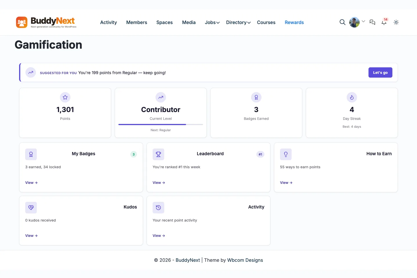Click the user avatar thumbnail
Image resolution: width=417 pixels, height=278 pixels.
tap(354, 22)
